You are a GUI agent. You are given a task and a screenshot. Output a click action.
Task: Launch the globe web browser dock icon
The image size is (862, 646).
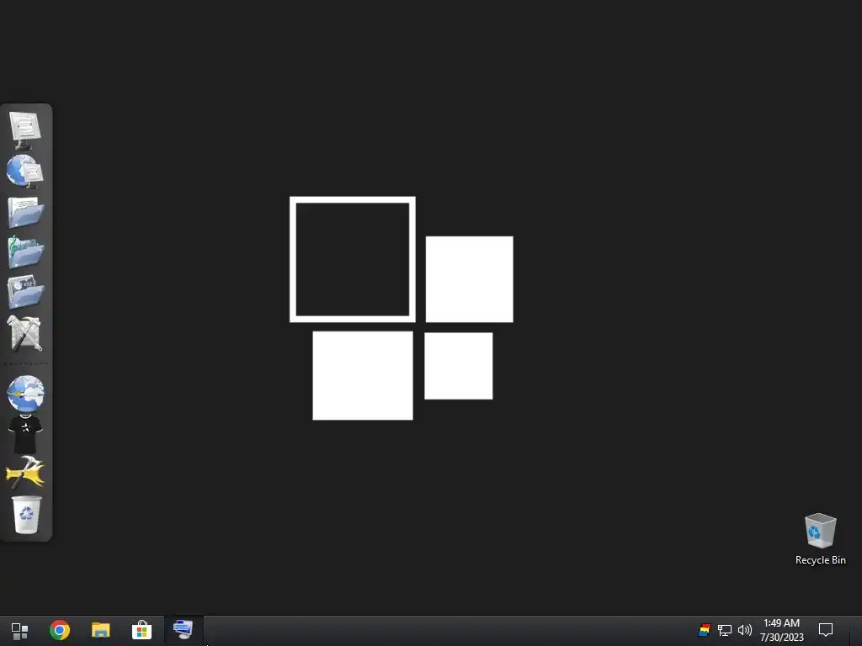tap(26, 394)
